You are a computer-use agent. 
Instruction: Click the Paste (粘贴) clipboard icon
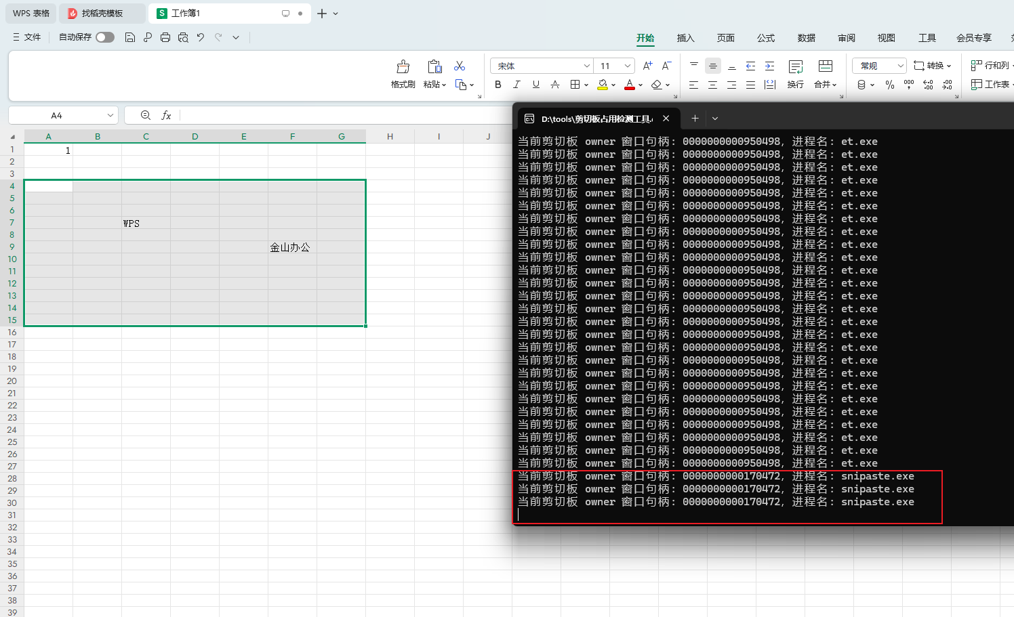434,66
